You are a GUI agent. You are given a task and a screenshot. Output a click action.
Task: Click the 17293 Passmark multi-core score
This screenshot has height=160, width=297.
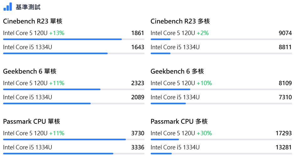pos(284,133)
